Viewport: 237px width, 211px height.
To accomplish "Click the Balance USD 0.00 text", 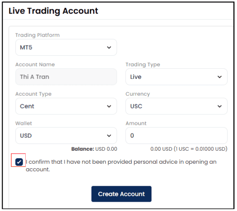I will click(94, 149).
